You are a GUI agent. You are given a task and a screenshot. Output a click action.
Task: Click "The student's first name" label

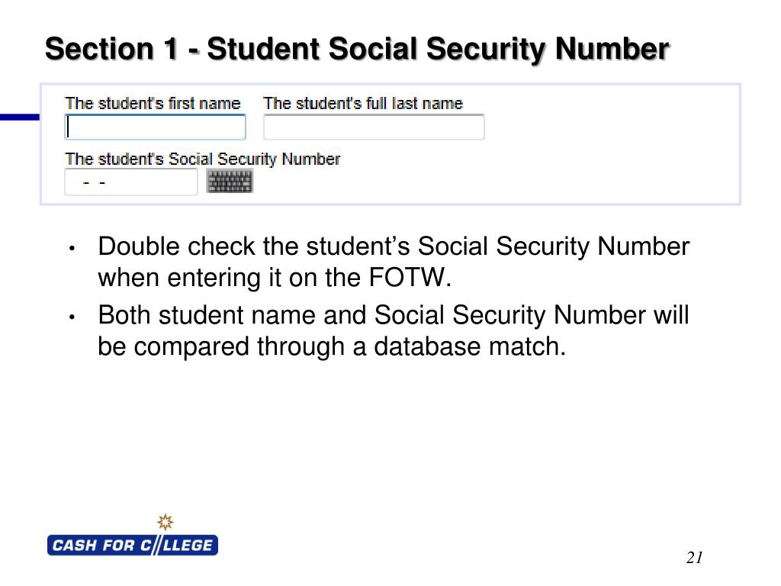tap(153, 103)
